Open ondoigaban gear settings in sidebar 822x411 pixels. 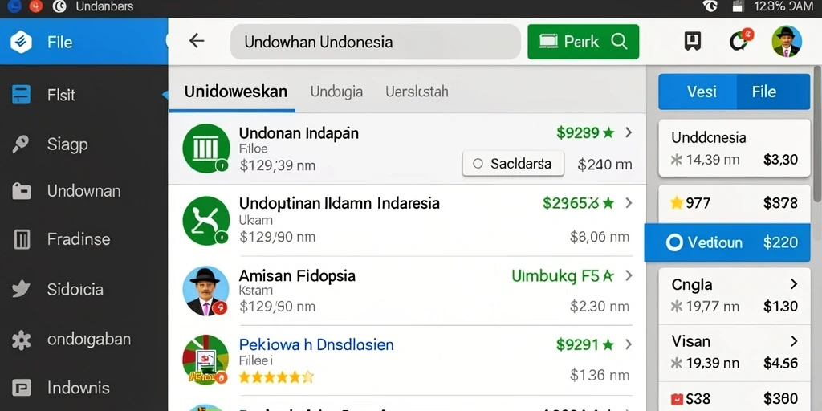(21, 340)
